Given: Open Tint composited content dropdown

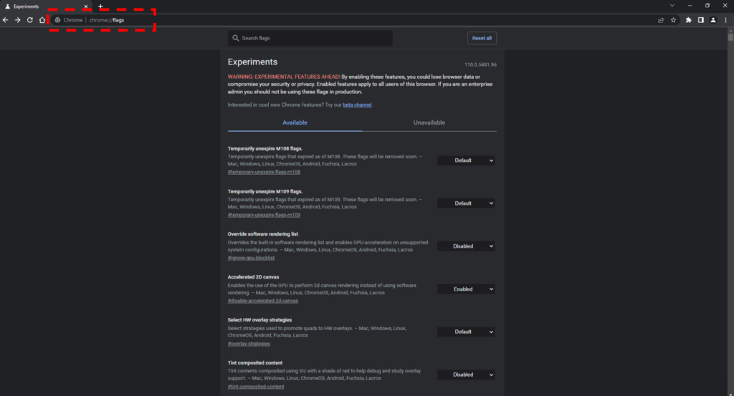Looking at the screenshot, I should click(x=466, y=375).
